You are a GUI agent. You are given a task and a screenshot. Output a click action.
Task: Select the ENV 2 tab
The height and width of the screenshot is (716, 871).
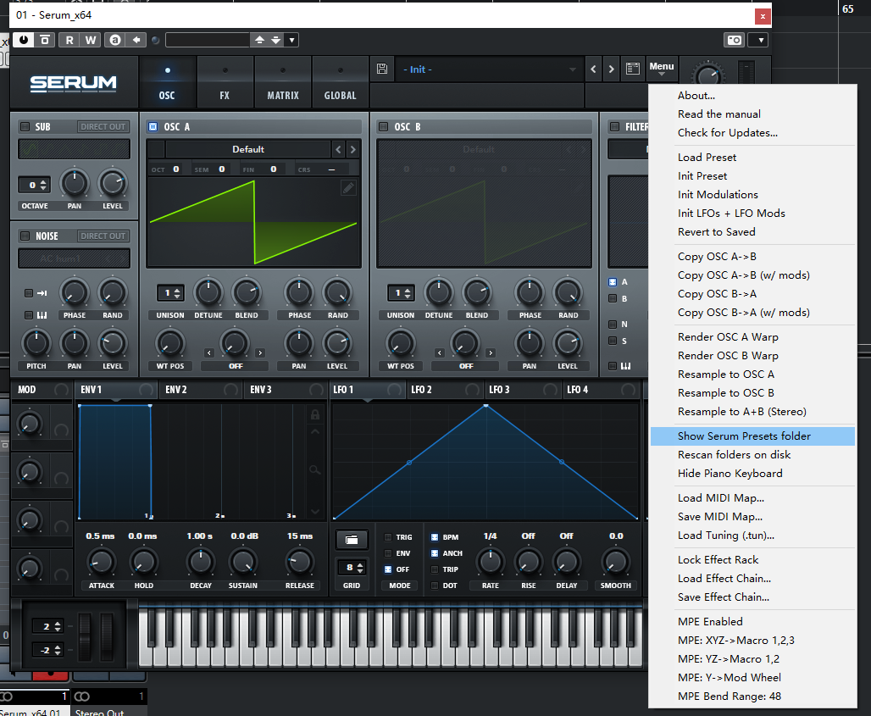[201, 390]
